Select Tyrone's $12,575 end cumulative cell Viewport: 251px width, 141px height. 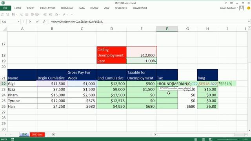(x=111, y=101)
